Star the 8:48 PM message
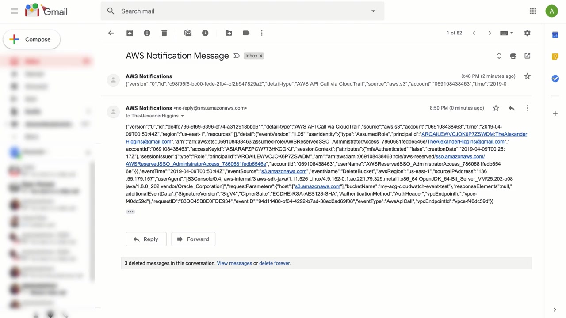The width and height of the screenshot is (566, 318). click(x=527, y=76)
